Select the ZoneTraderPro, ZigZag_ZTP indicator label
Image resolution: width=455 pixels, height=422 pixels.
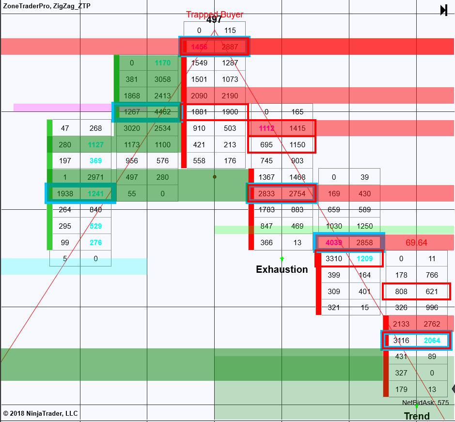[47, 6]
